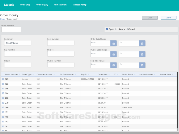179x134 pixels.
Task: Select the Open radio button
Action: coord(107,29)
